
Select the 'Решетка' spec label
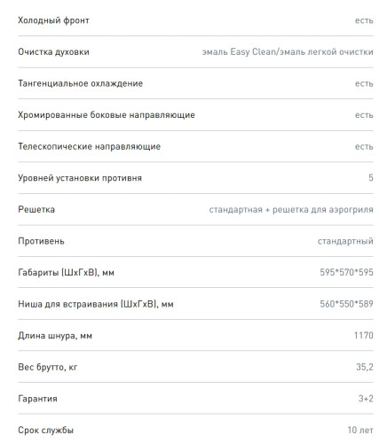[x=36, y=210]
